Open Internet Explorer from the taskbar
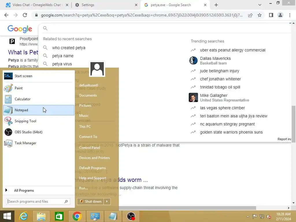This screenshot has width=296, height=222. (24, 216)
